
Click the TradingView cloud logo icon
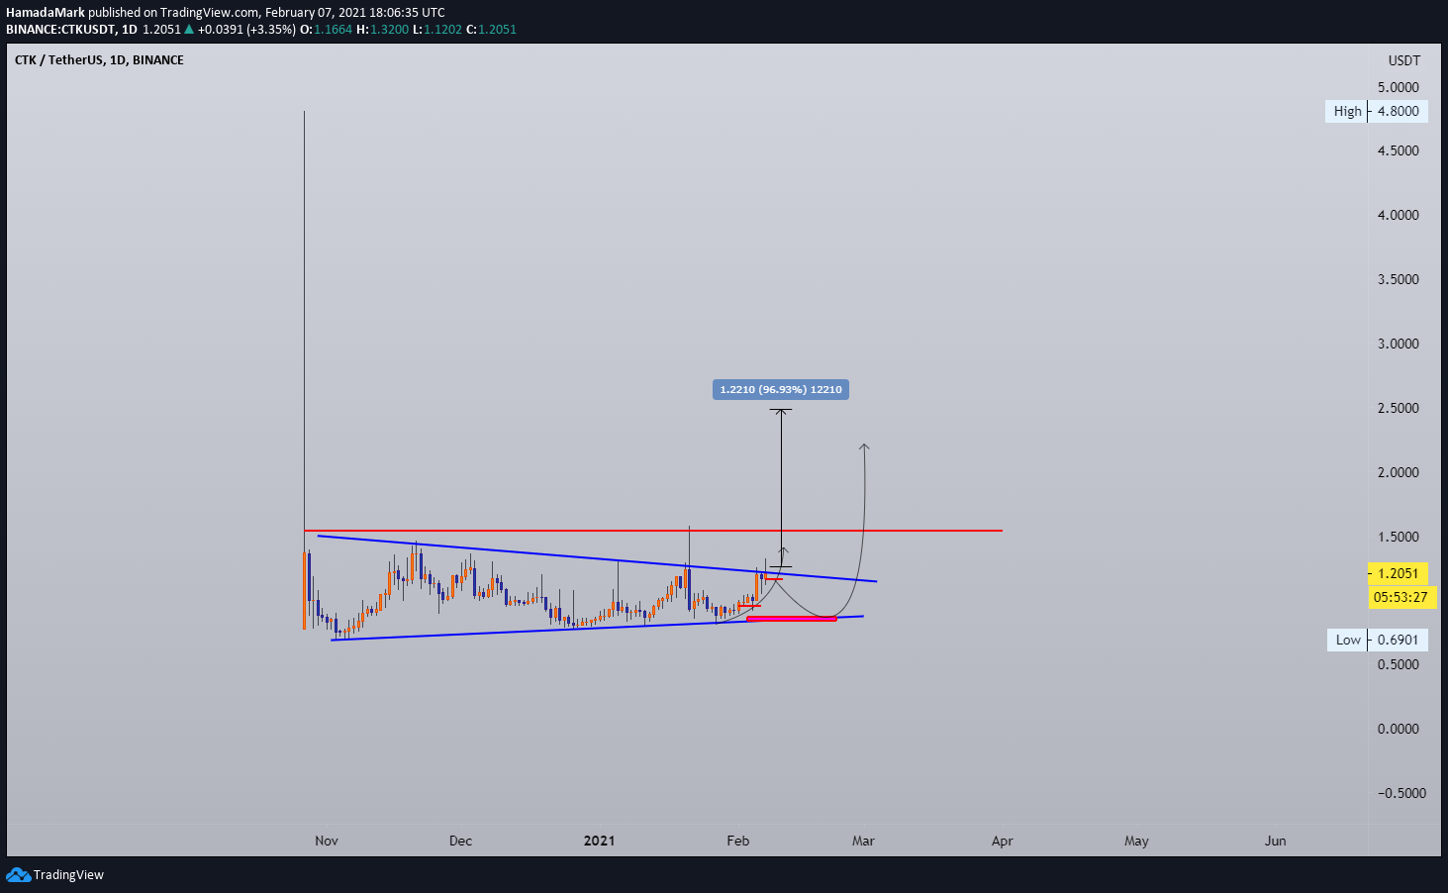(18, 874)
